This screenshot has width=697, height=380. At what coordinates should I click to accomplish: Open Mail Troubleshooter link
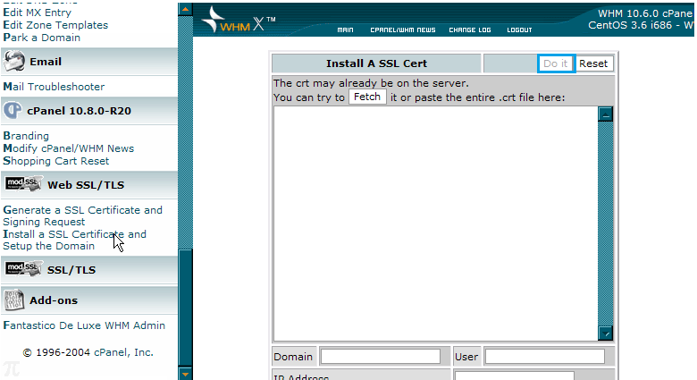pyautogui.click(x=54, y=87)
